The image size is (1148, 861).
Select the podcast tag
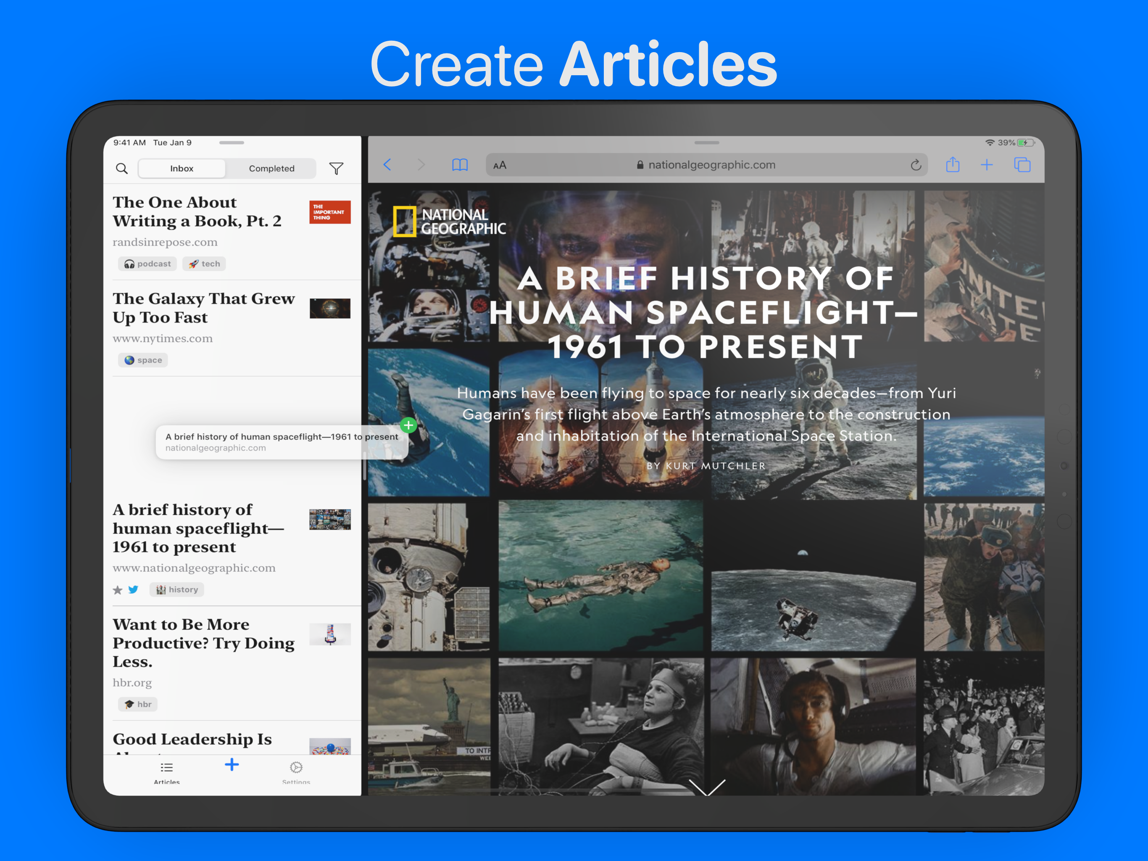click(147, 264)
